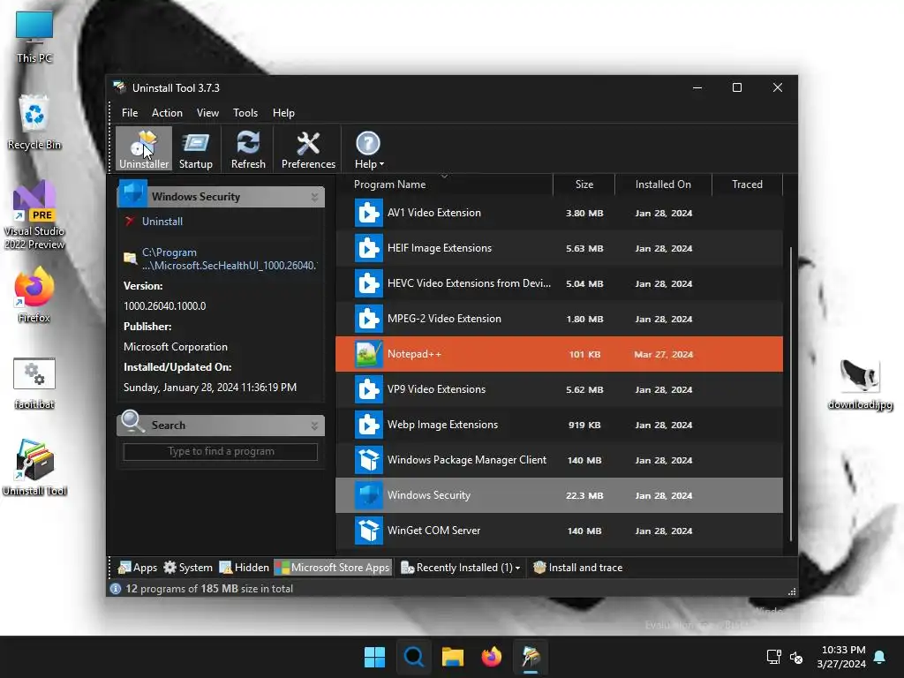Click the info icon in status bar

116,589
